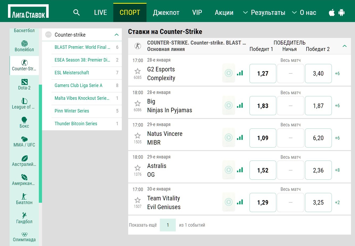355x246 pixels.
Task: Collapse the Counter-strike tournament list
Action: point(116,35)
